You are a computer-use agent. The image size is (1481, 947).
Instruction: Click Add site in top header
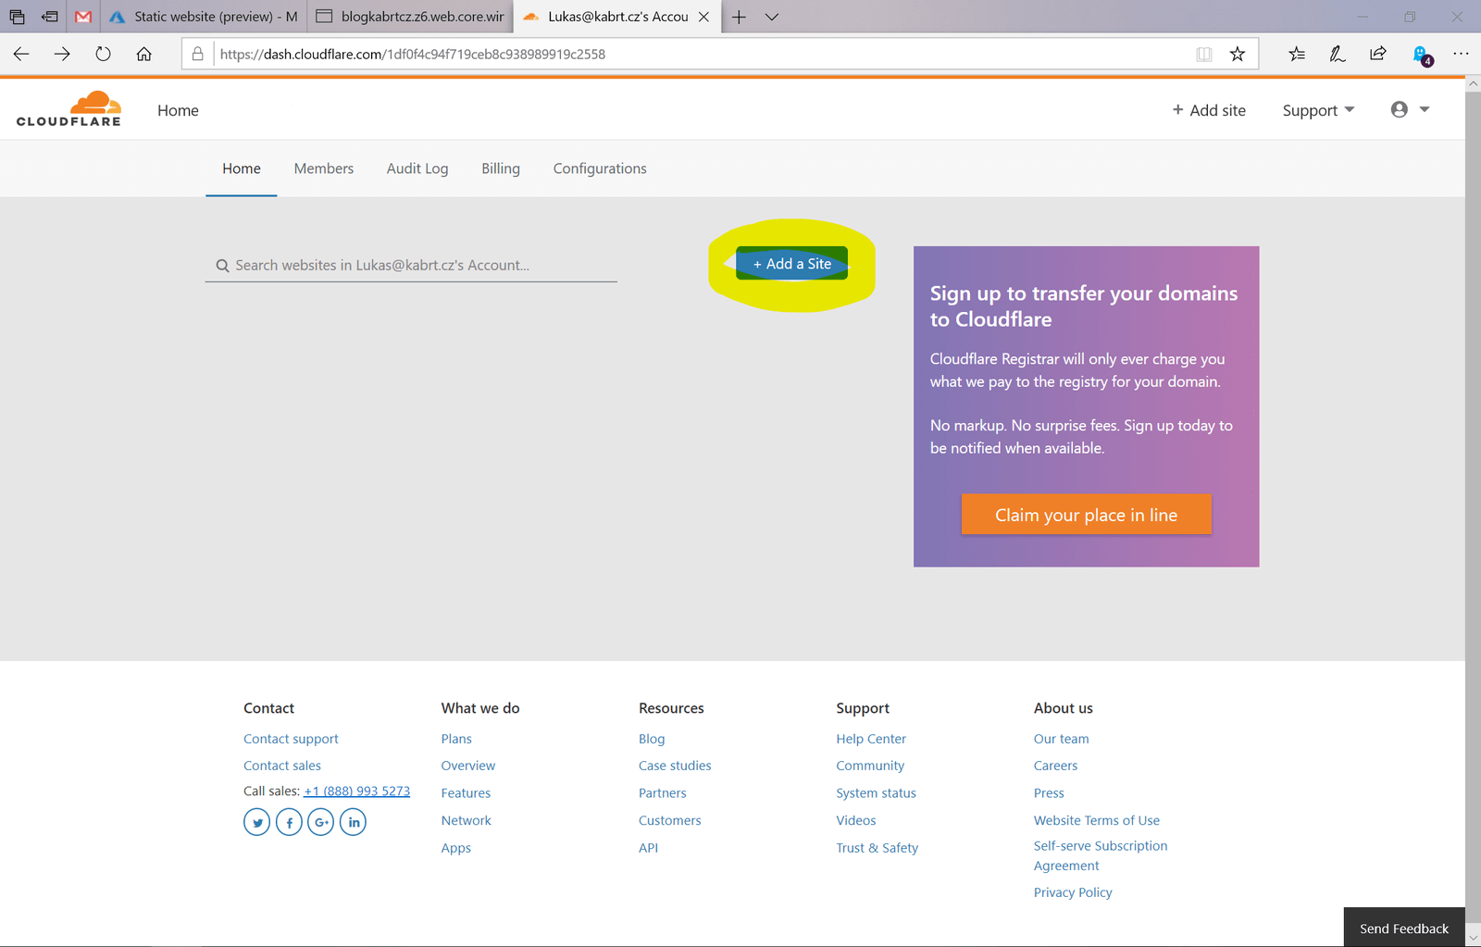[x=1209, y=110]
